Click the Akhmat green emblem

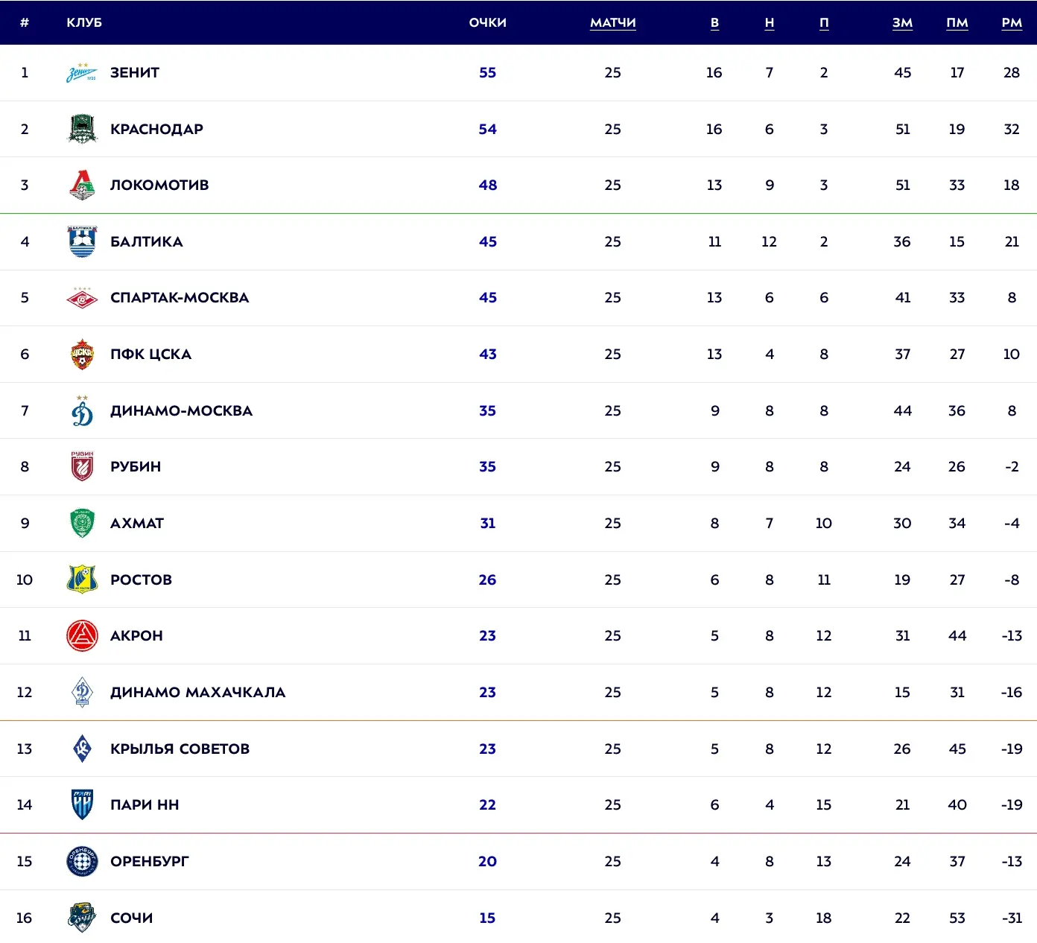pyautogui.click(x=82, y=523)
